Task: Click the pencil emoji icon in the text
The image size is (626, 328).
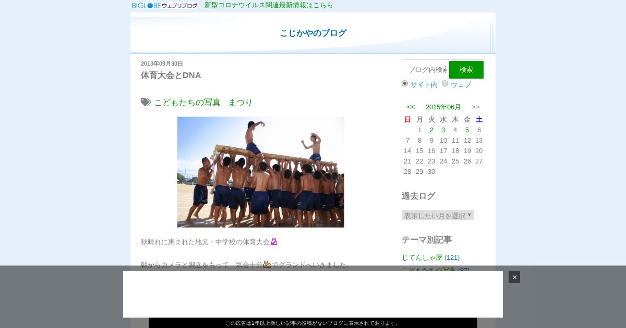Action: pyautogui.click(x=274, y=242)
